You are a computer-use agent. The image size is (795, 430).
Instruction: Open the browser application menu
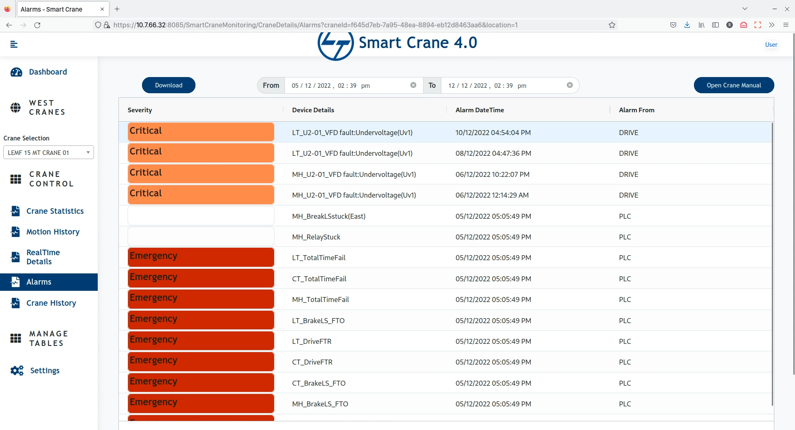point(786,25)
